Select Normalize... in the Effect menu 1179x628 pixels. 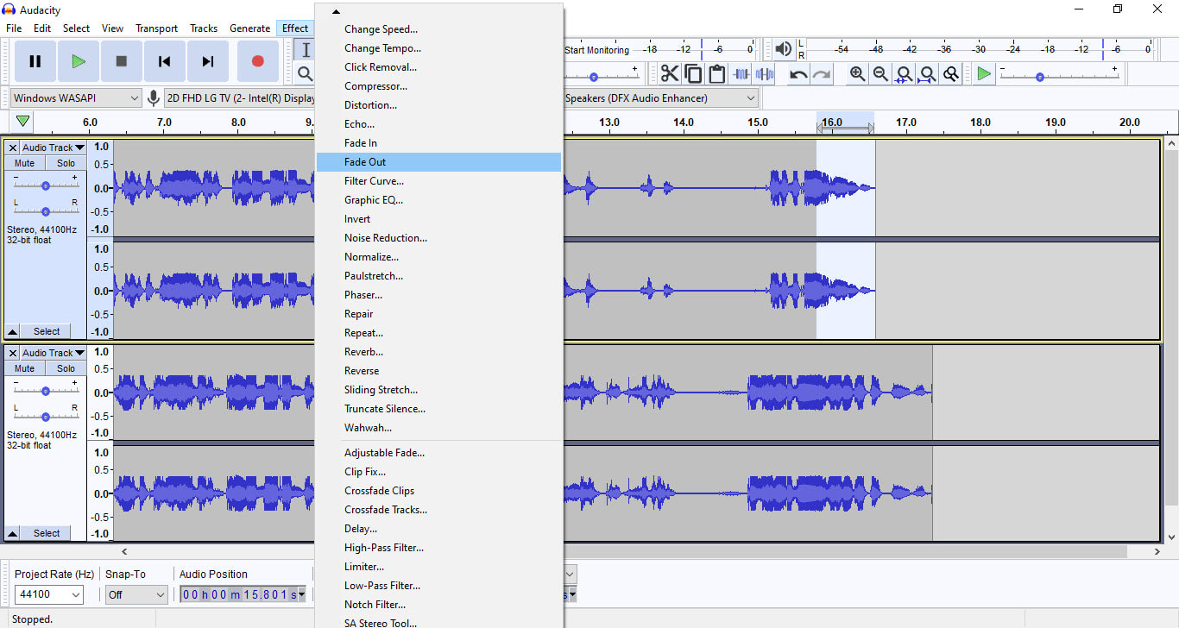point(439,257)
